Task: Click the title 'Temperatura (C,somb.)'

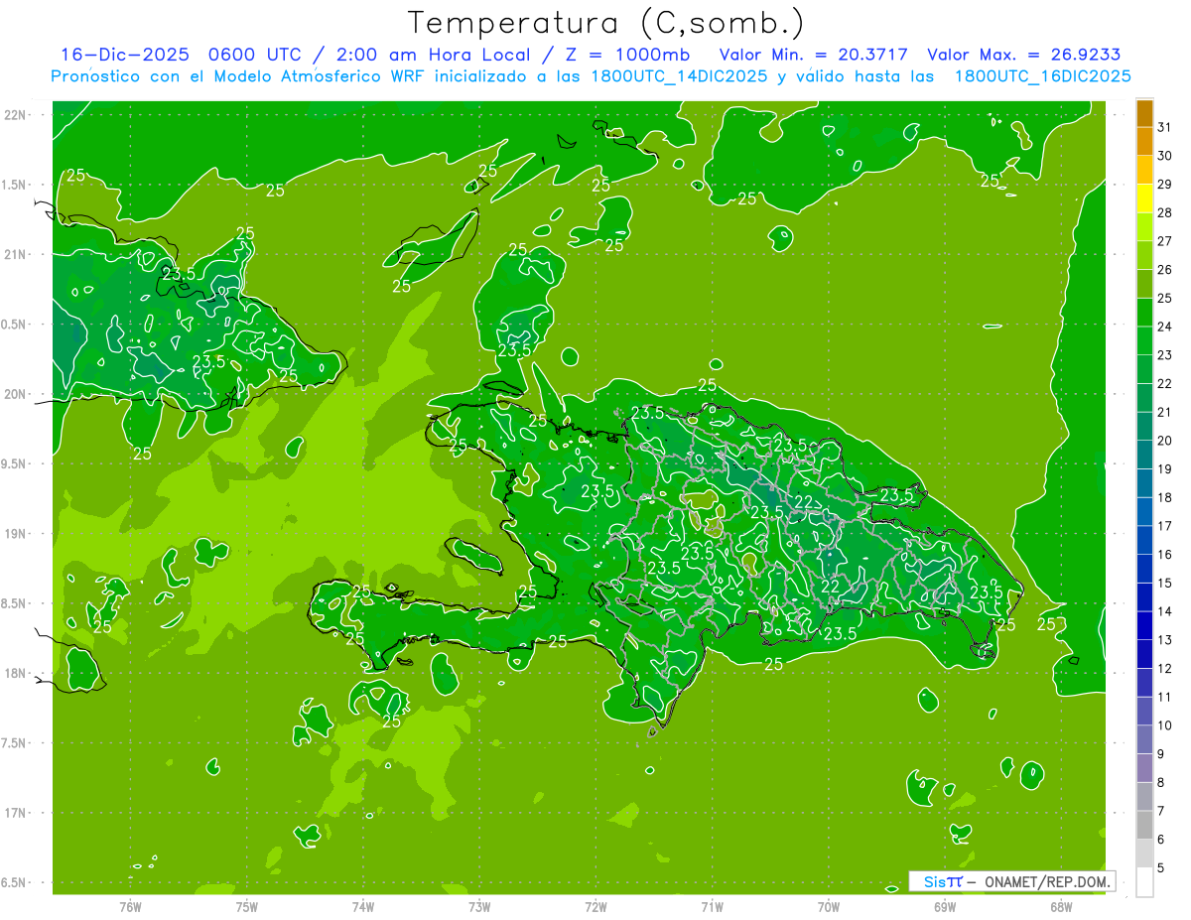Action: [606, 23]
